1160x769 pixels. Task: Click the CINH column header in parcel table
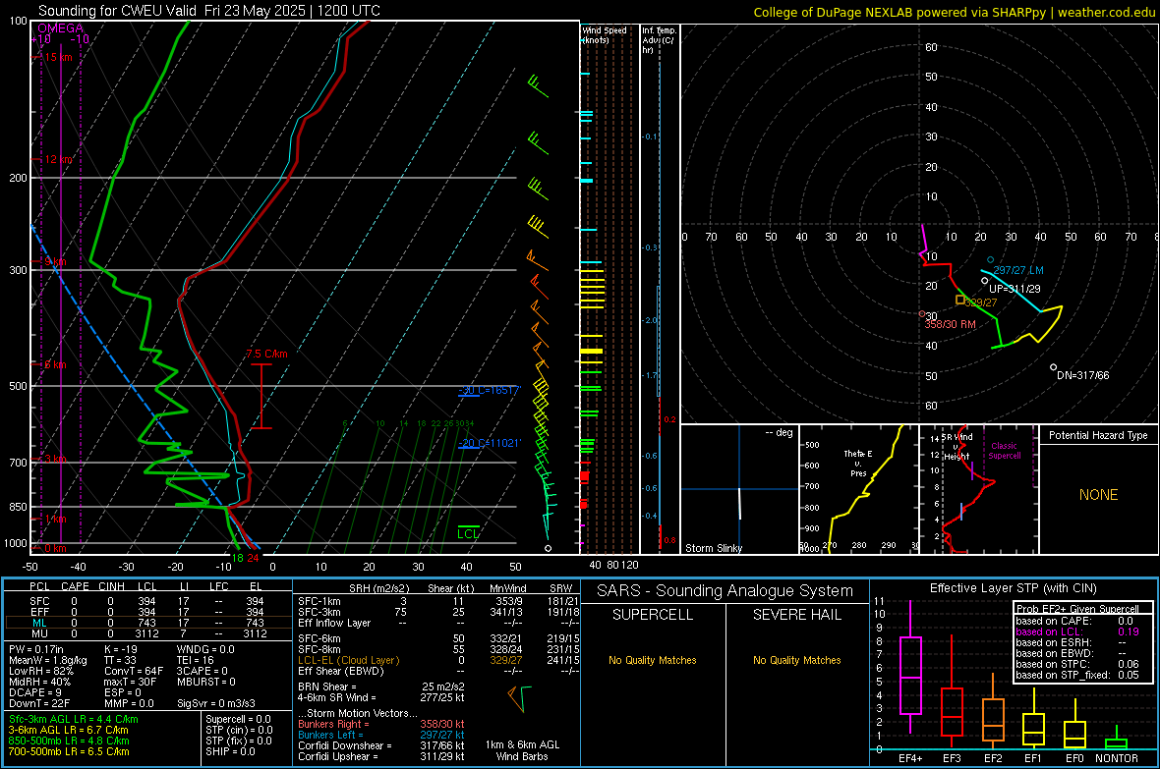tap(111, 586)
